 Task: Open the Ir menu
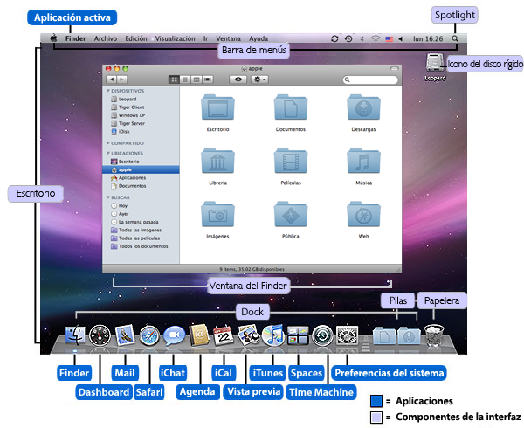[205, 38]
